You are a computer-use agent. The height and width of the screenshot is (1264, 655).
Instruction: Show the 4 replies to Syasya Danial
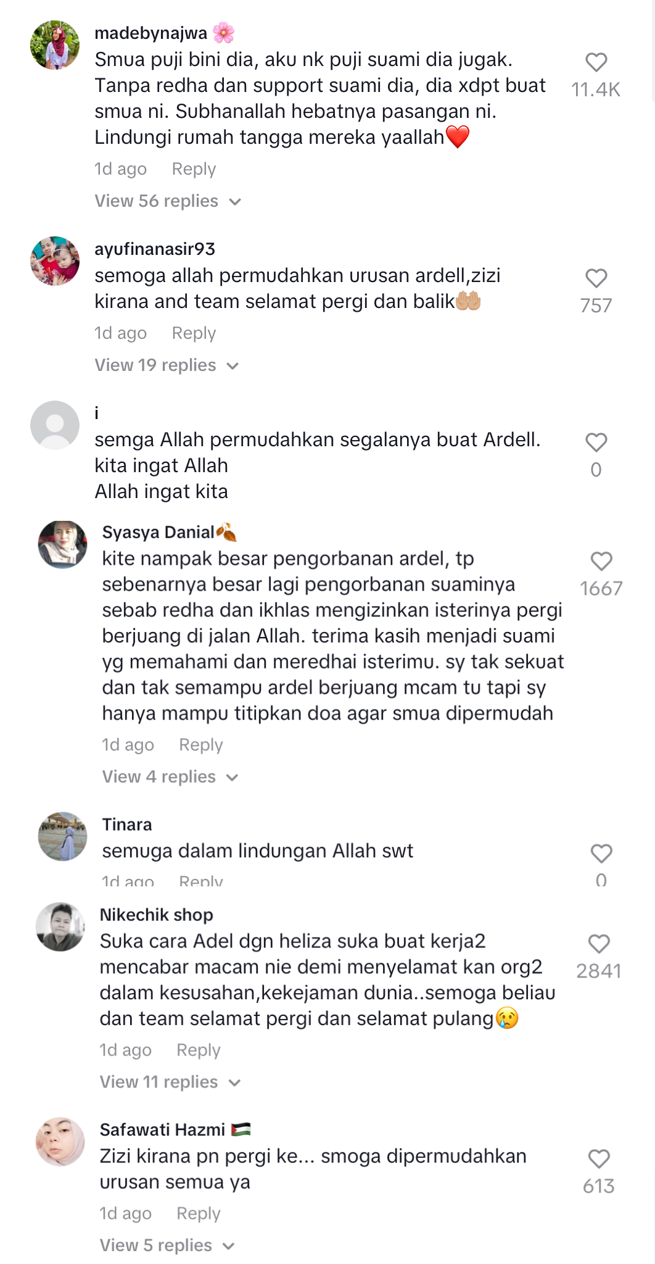170,776
